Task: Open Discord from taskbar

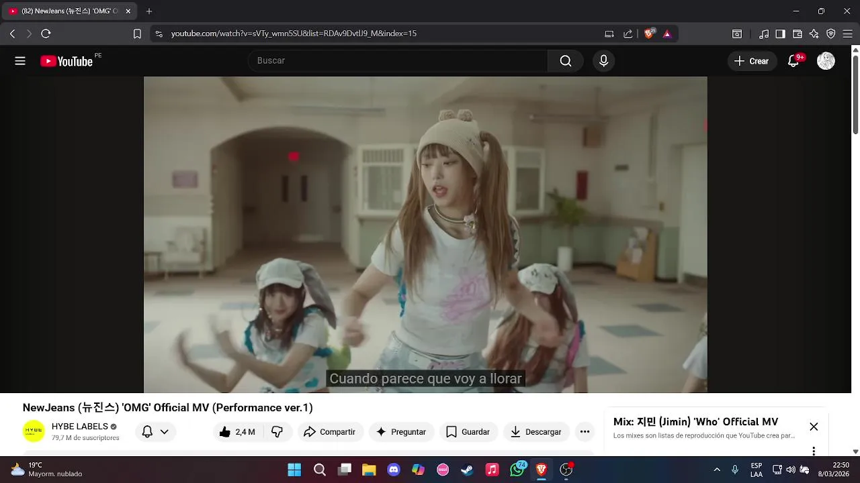Action: point(394,470)
